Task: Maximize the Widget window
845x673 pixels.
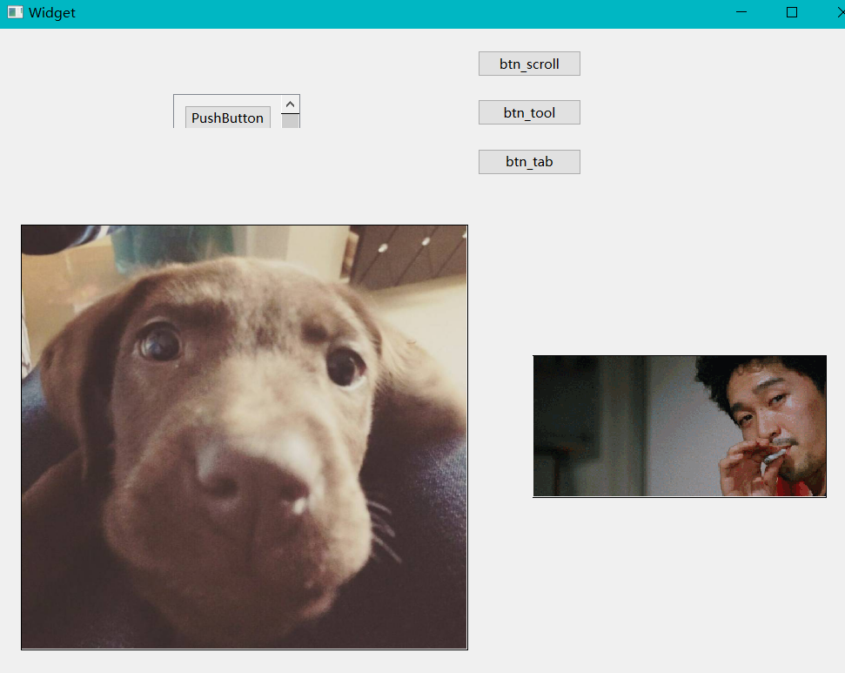Action: point(792,12)
